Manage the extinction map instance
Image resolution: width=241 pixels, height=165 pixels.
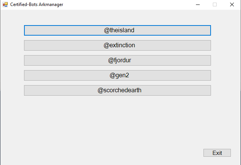coord(117,45)
